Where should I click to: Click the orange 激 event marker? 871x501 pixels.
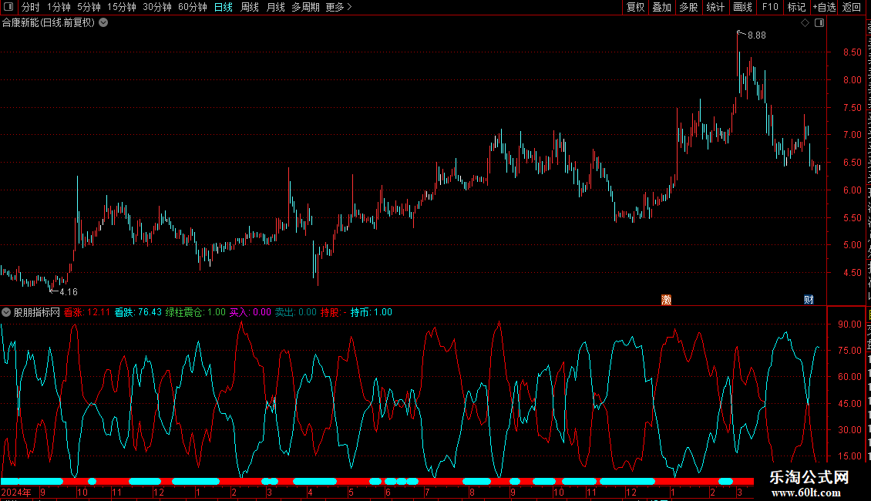666,300
